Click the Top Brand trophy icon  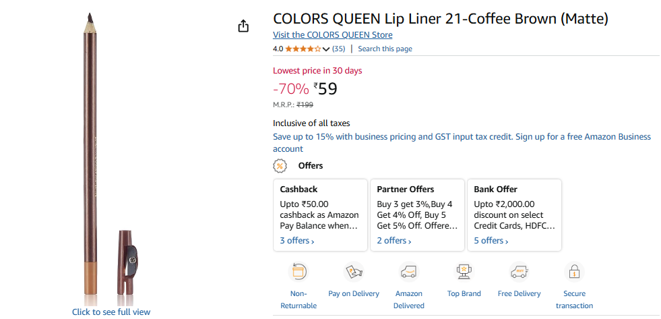(x=464, y=272)
